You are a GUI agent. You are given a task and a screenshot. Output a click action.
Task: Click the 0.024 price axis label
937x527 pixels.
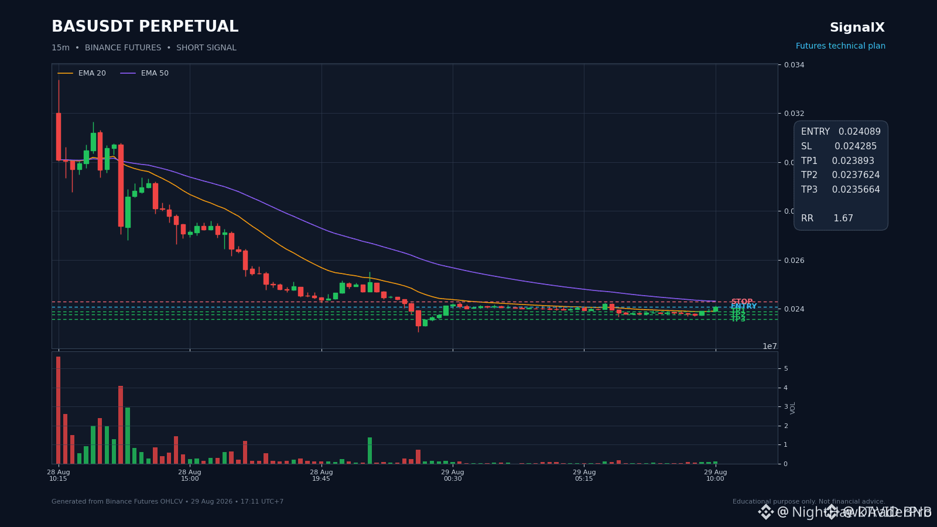tap(794, 309)
